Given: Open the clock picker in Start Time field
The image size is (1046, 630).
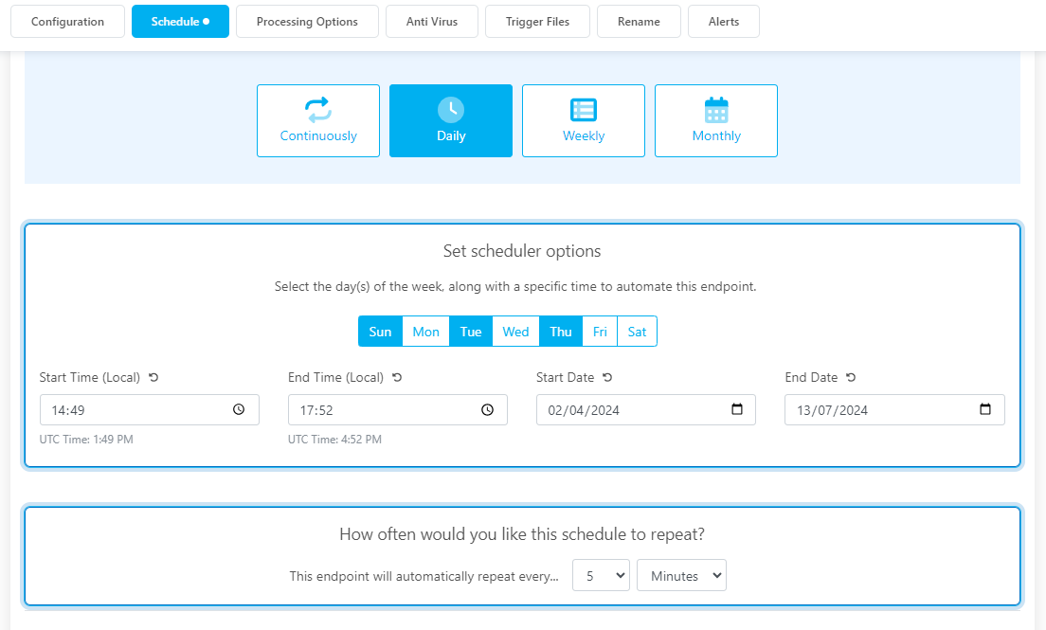Looking at the screenshot, I should point(239,409).
